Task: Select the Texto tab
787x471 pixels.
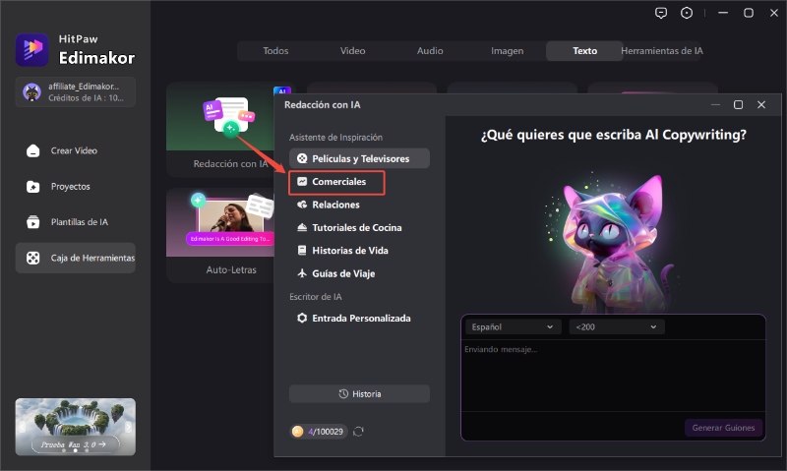Action: point(584,51)
